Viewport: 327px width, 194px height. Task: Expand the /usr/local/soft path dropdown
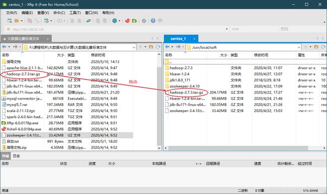pyautogui.click(x=299, y=48)
